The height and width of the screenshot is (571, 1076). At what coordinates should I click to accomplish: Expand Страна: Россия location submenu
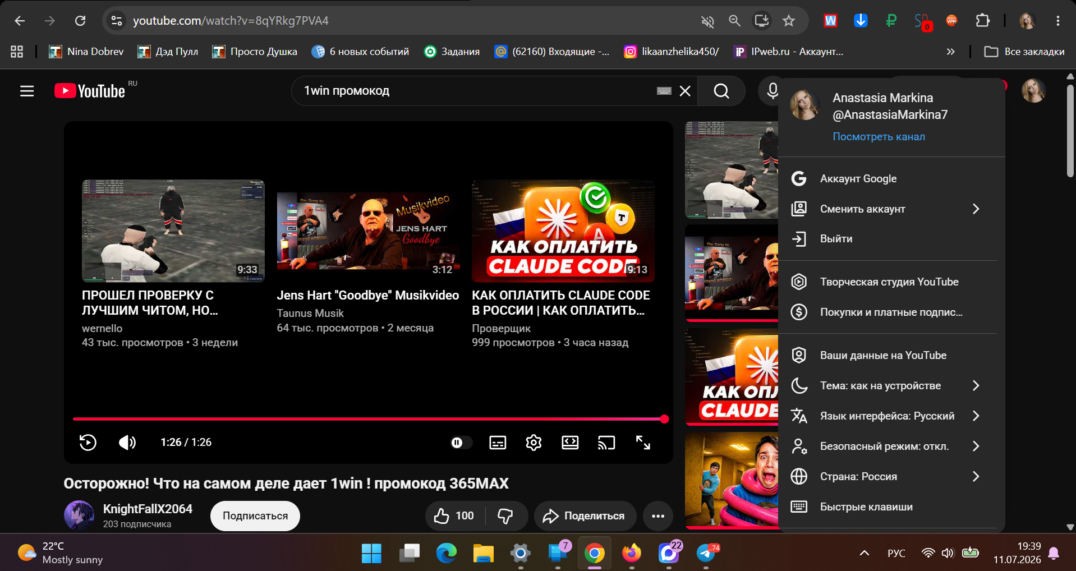click(x=891, y=476)
